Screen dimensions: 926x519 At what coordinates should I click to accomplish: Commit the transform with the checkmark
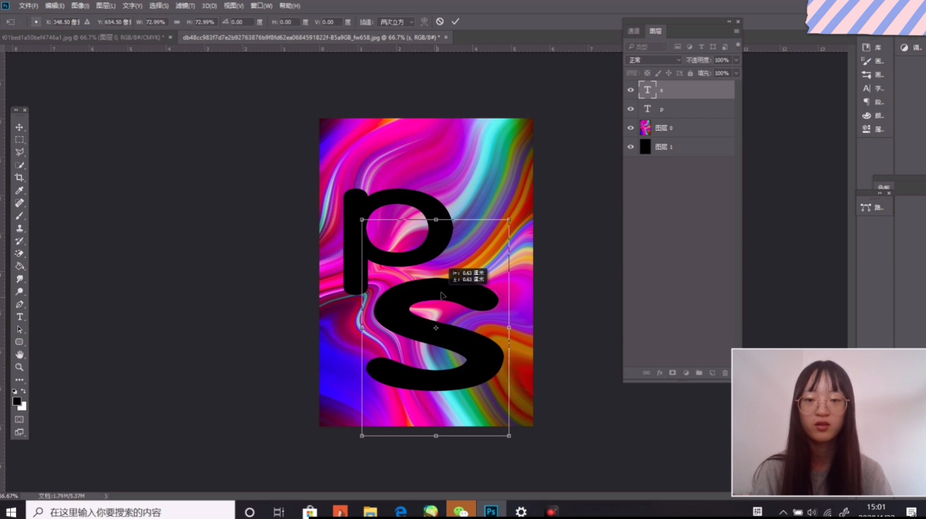point(455,22)
